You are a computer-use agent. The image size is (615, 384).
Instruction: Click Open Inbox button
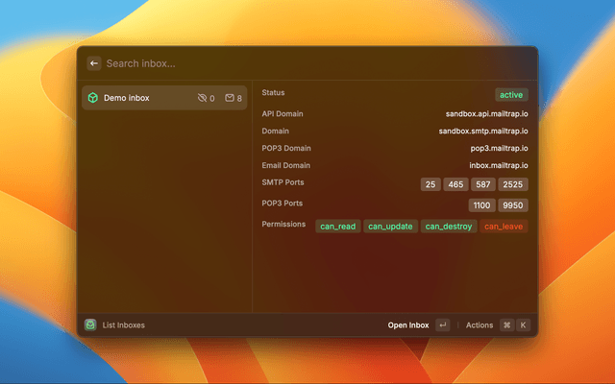[x=408, y=324]
